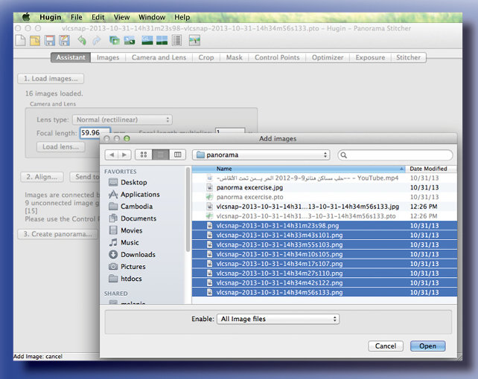This screenshot has height=379, width=478.
Task: Click the Name column header sort arrow
Action: (x=401, y=169)
